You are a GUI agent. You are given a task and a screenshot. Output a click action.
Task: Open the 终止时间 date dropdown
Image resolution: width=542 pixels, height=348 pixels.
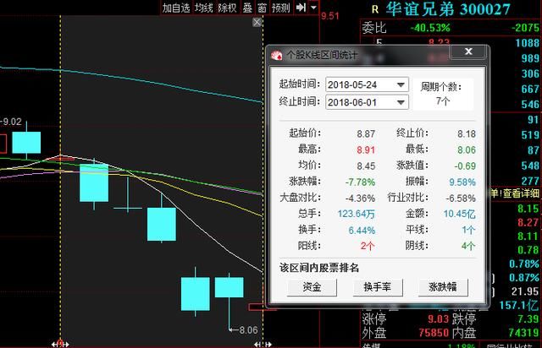coord(401,102)
